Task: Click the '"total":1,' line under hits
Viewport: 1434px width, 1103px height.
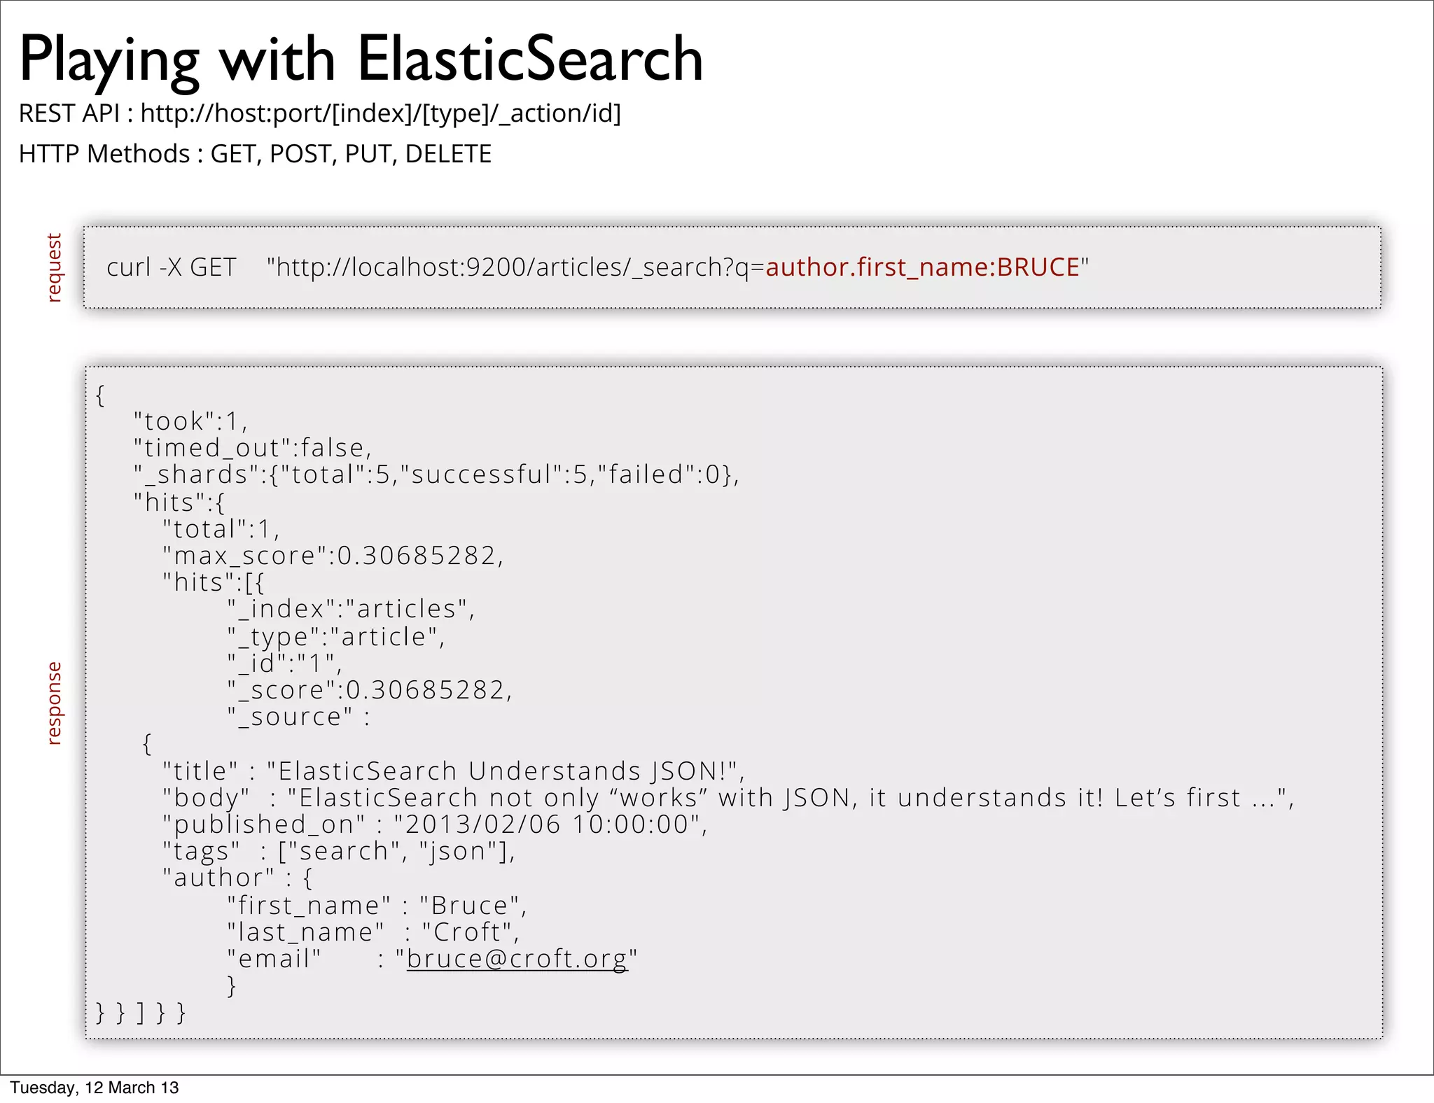Action: pyautogui.click(x=221, y=529)
